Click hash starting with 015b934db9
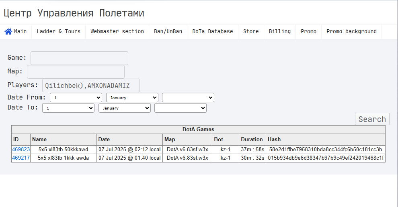The height and width of the screenshot is (207, 398). pyautogui.click(x=326, y=158)
